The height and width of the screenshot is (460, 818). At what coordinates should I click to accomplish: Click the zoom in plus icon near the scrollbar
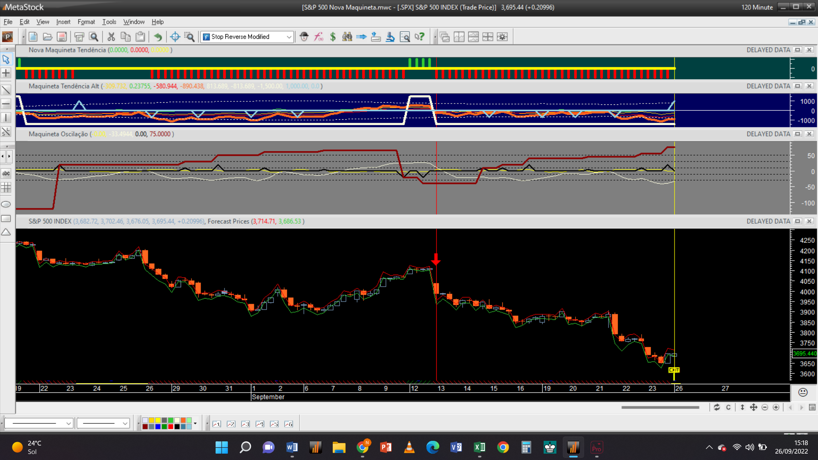coord(776,408)
